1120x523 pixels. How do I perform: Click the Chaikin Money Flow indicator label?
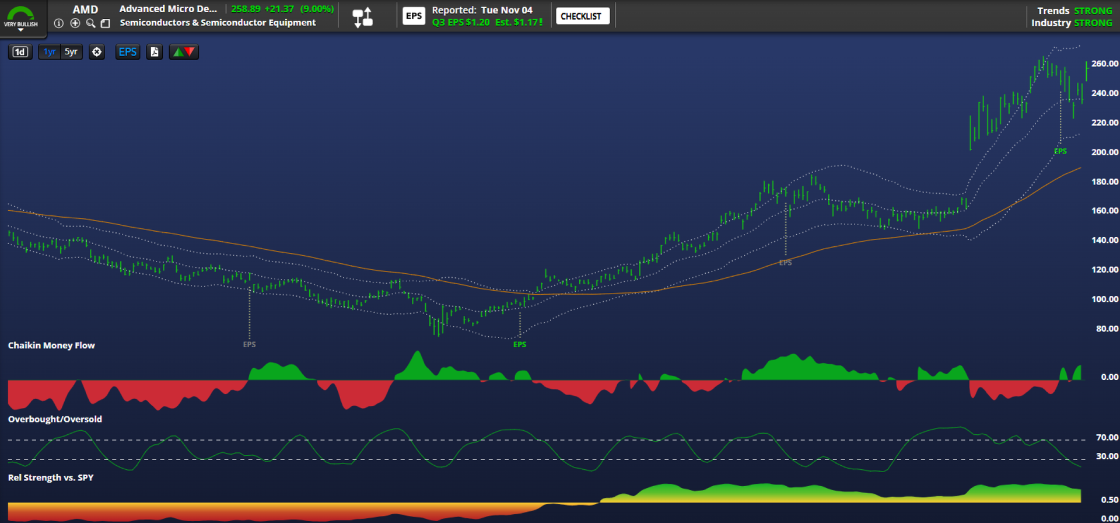coord(51,346)
